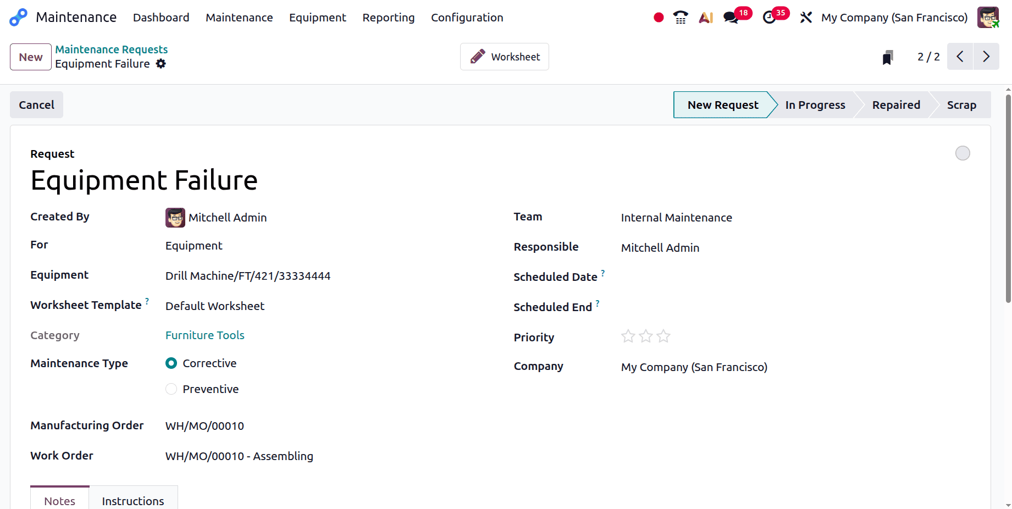Screen dimensions: 1012x509
Task: Click the Scheduled End input field
Action: pyautogui.click(x=795, y=307)
